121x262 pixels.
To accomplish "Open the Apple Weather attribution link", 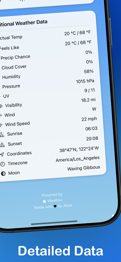I will (x=53, y=201).
